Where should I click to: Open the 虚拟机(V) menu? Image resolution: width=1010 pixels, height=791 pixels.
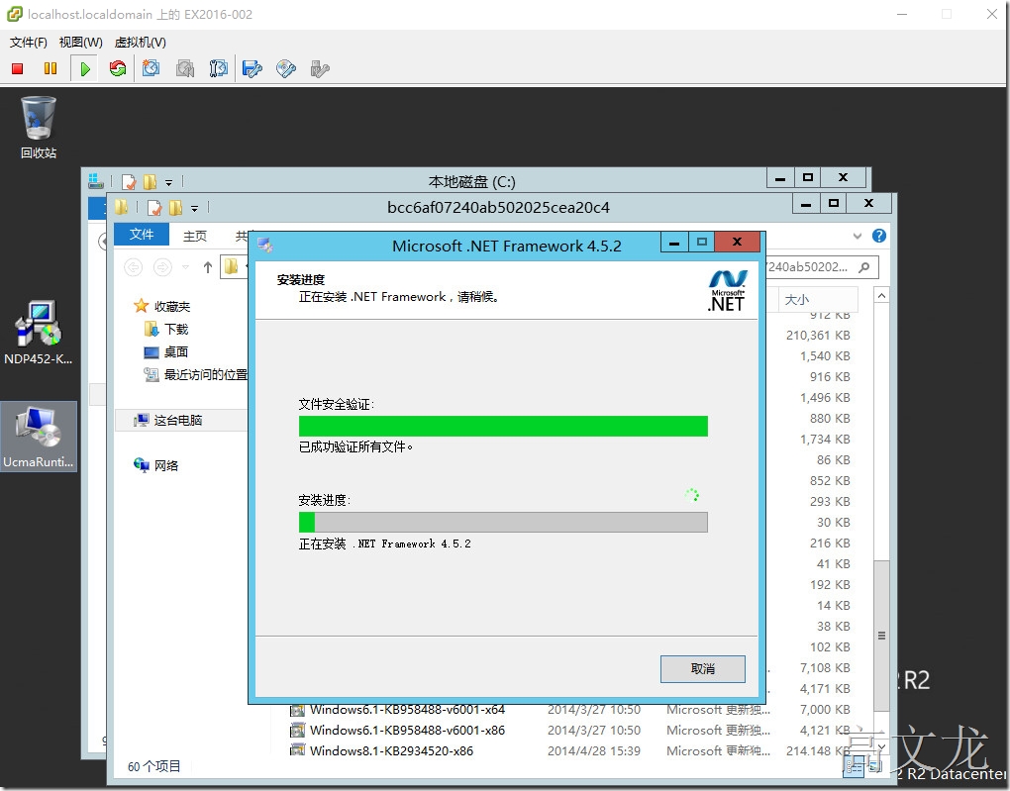140,43
